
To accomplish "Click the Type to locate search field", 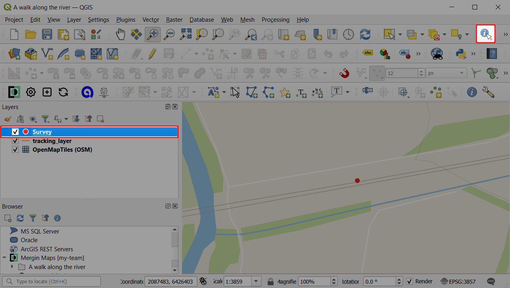I will tap(51, 281).
